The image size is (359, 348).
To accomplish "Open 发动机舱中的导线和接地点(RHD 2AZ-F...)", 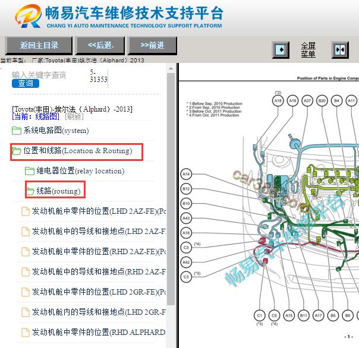I will coord(99,271).
